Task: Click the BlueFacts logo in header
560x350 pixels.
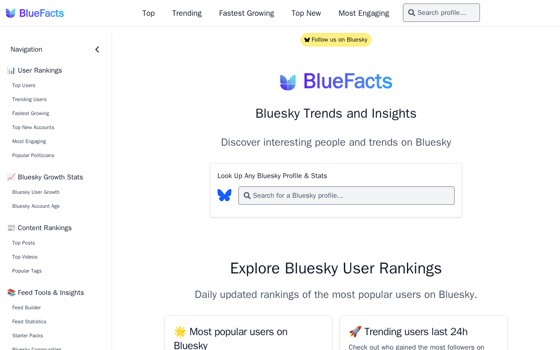Action: pyautogui.click(x=35, y=13)
